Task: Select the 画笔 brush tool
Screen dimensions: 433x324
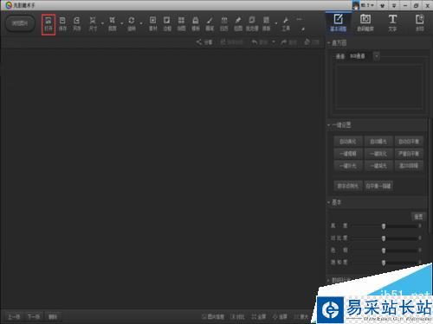Action: coord(210,24)
